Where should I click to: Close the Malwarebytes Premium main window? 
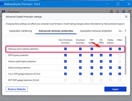coord(129,4)
